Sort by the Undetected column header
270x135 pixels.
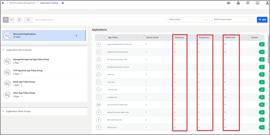[x=230, y=37]
